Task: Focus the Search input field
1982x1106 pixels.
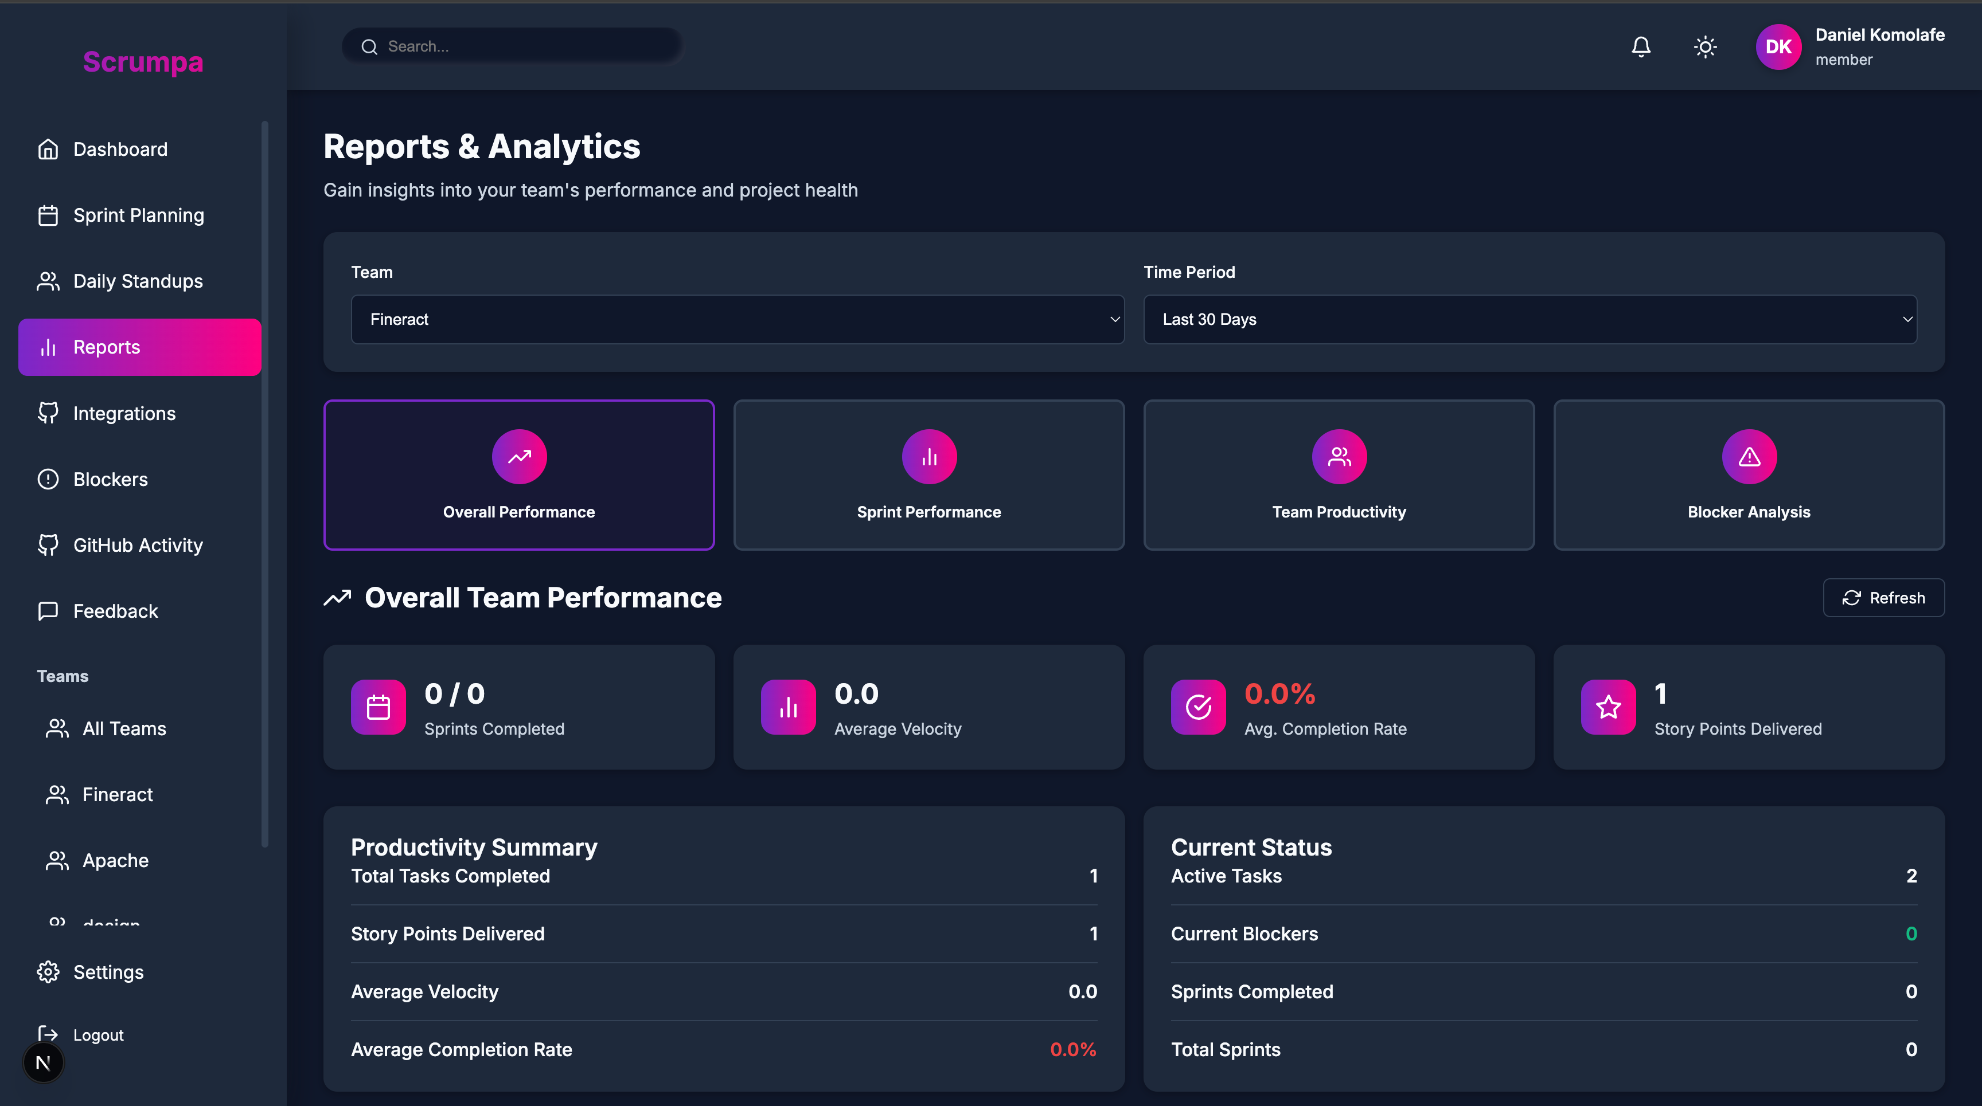Action: (523, 46)
